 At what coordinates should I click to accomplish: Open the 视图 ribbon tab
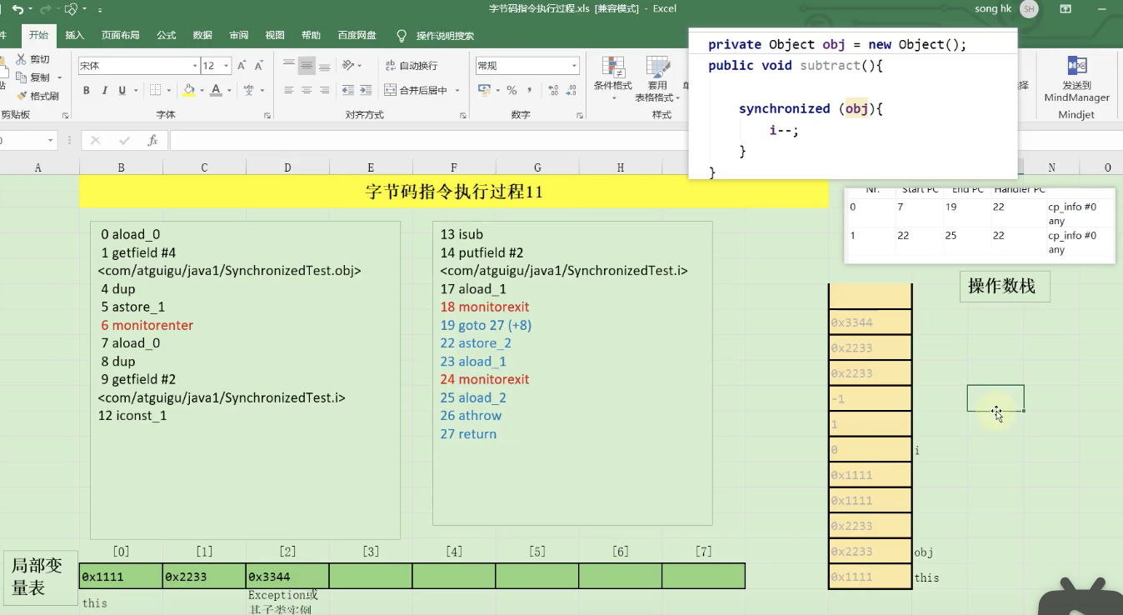[275, 36]
